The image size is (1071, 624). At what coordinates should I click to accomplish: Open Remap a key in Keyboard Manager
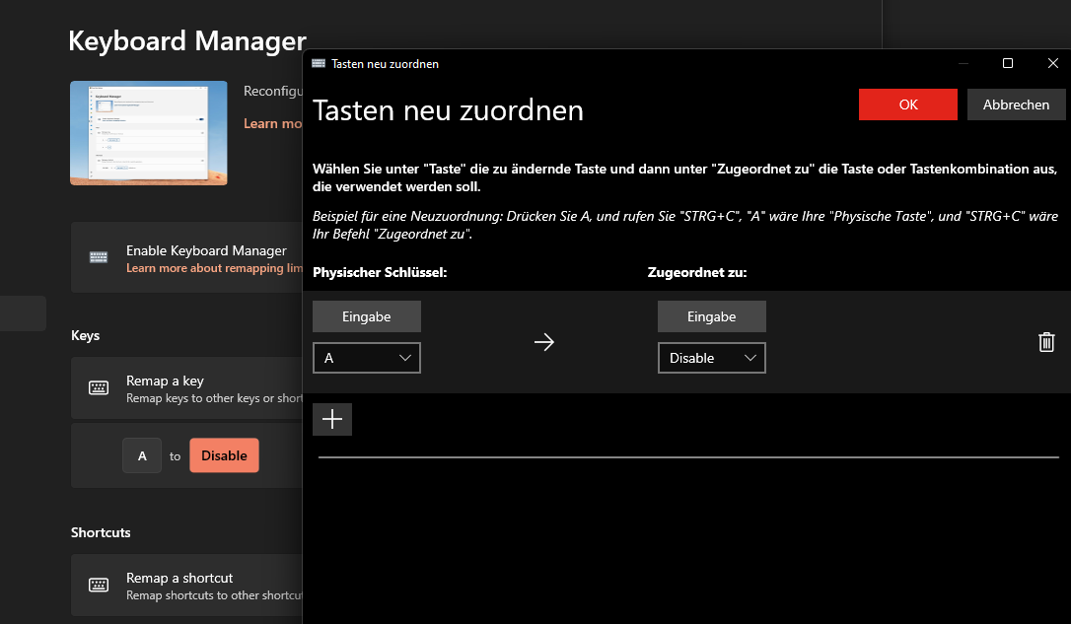(187, 387)
